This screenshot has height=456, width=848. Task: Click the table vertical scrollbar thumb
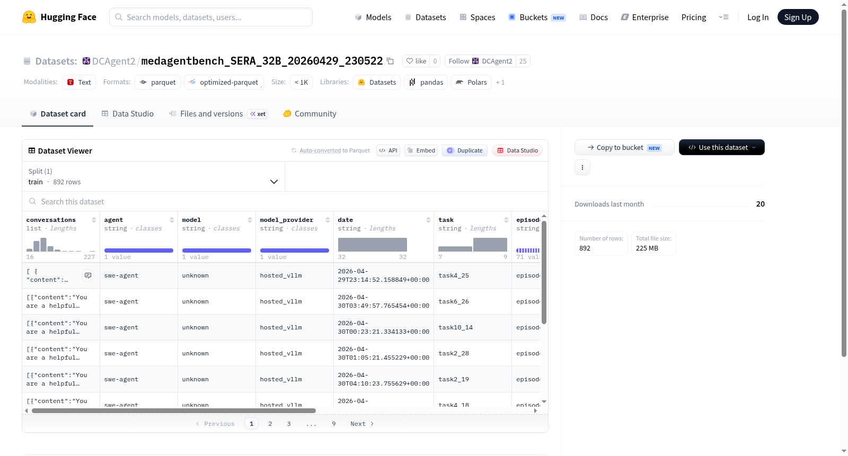pos(544,272)
